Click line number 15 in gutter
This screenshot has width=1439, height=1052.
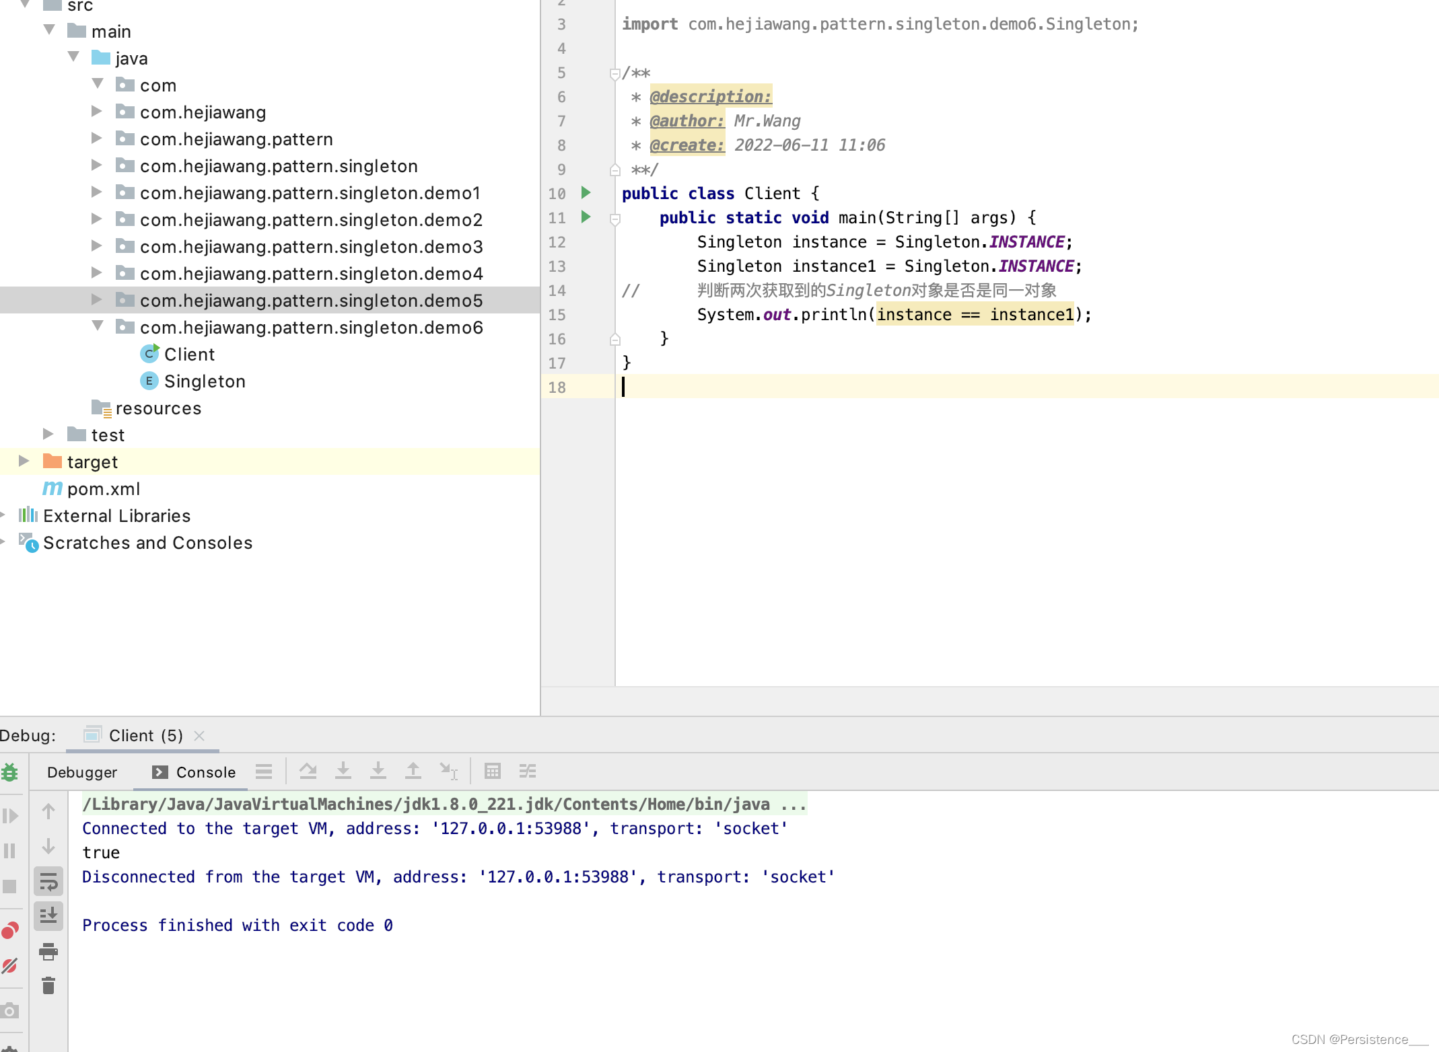(557, 315)
